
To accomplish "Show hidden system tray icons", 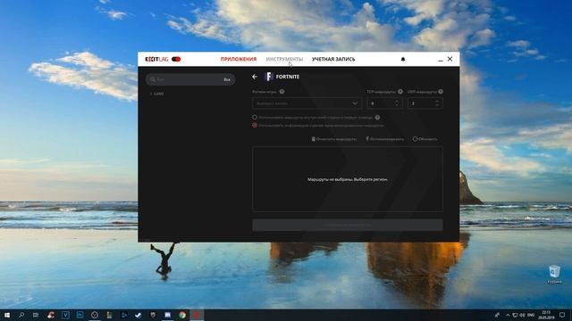I will [x=508, y=315].
